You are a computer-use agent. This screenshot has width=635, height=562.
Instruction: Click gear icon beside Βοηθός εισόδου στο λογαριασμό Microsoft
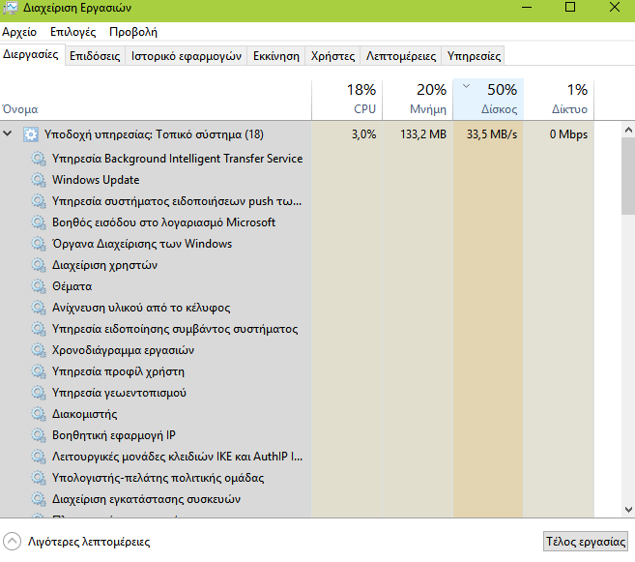click(39, 222)
